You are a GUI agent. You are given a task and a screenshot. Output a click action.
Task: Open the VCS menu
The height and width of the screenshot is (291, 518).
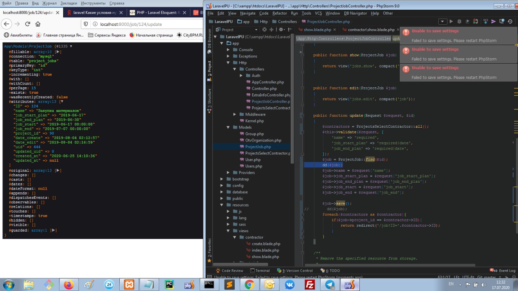tap(318, 13)
